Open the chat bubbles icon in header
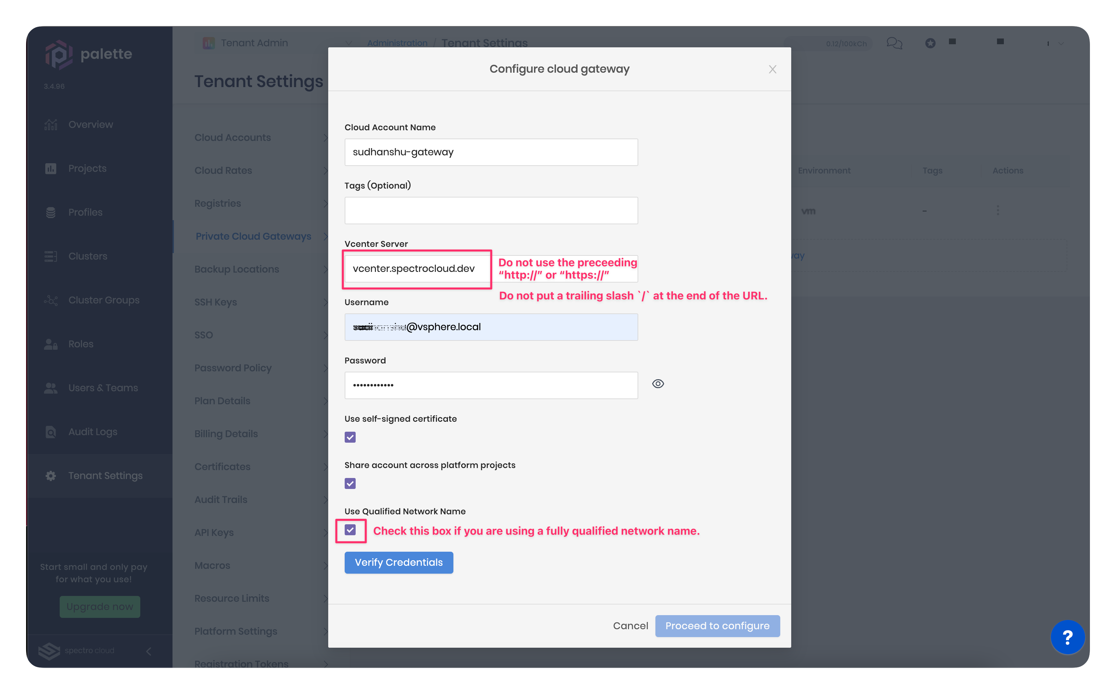This screenshot has height=694, width=1116. (894, 43)
